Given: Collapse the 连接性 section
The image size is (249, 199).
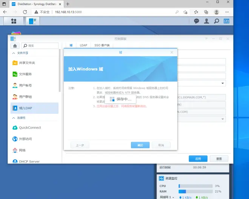Looking at the screenshot, I should coord(14,118).
